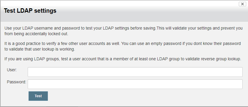Click the text "to validate that user lookup is working"
The height and width of the screenshot is (107, 248).
[x=39, y=49]
